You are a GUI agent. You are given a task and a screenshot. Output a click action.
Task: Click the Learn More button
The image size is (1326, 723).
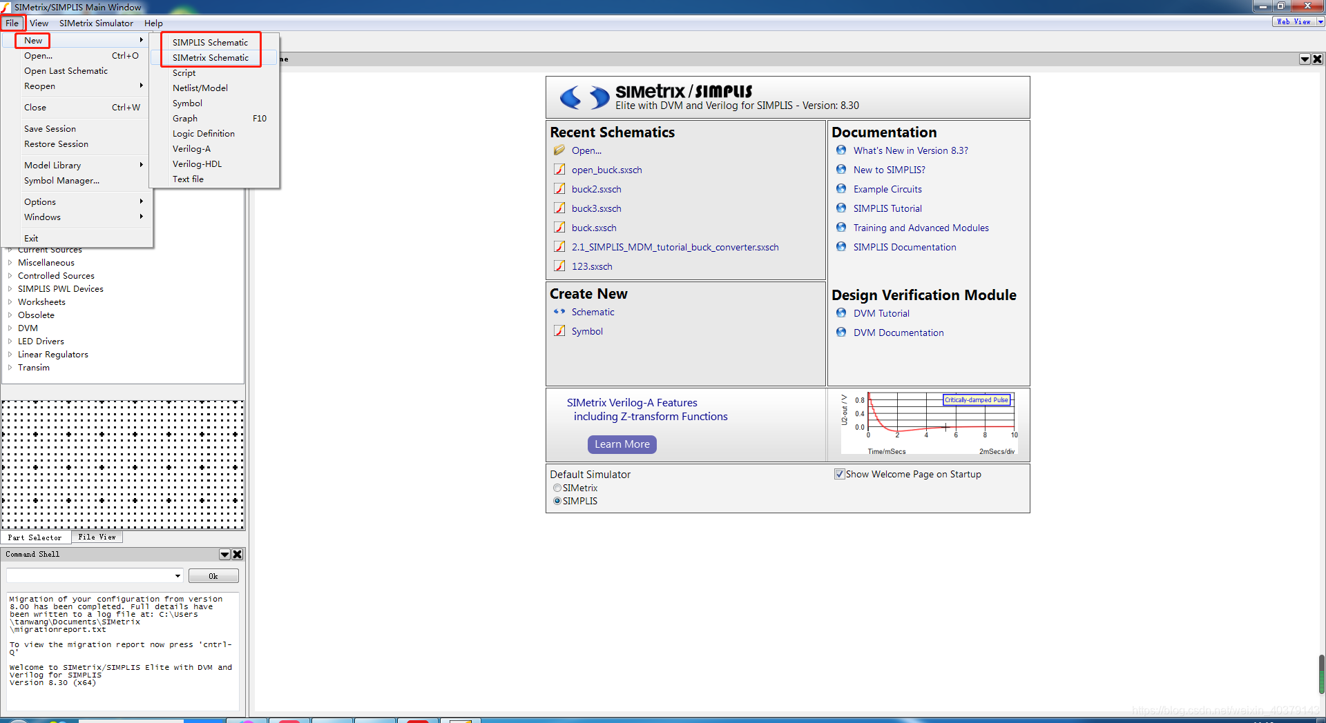coord(622,444)
